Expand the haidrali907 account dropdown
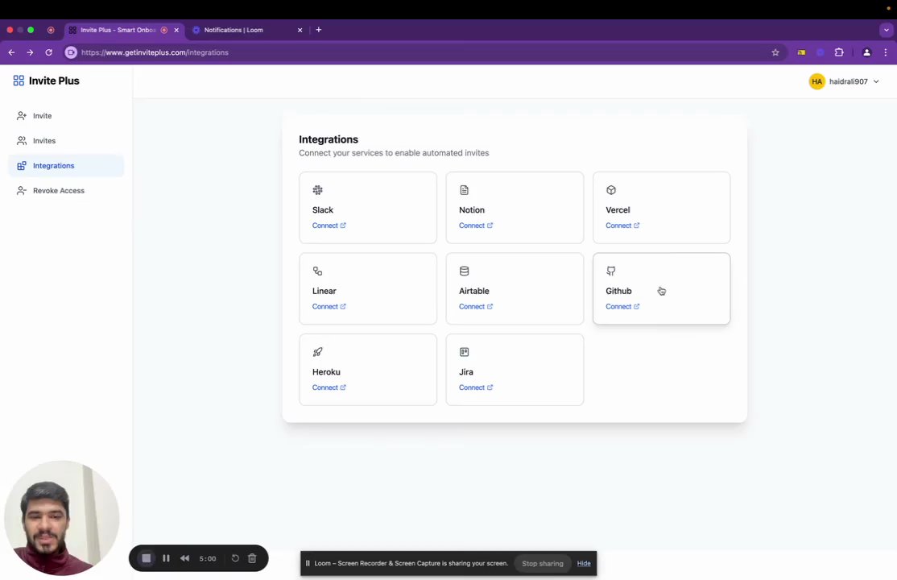This screenshot has width=897, height=580. click(x=876, y=81)
